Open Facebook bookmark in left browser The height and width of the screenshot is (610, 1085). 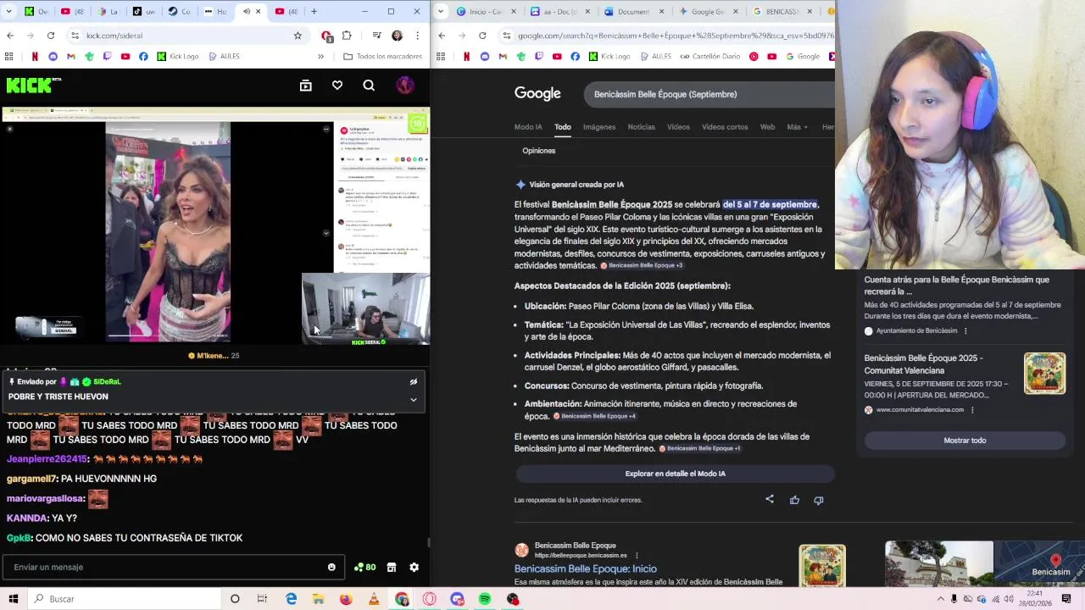tap(143, 57)
